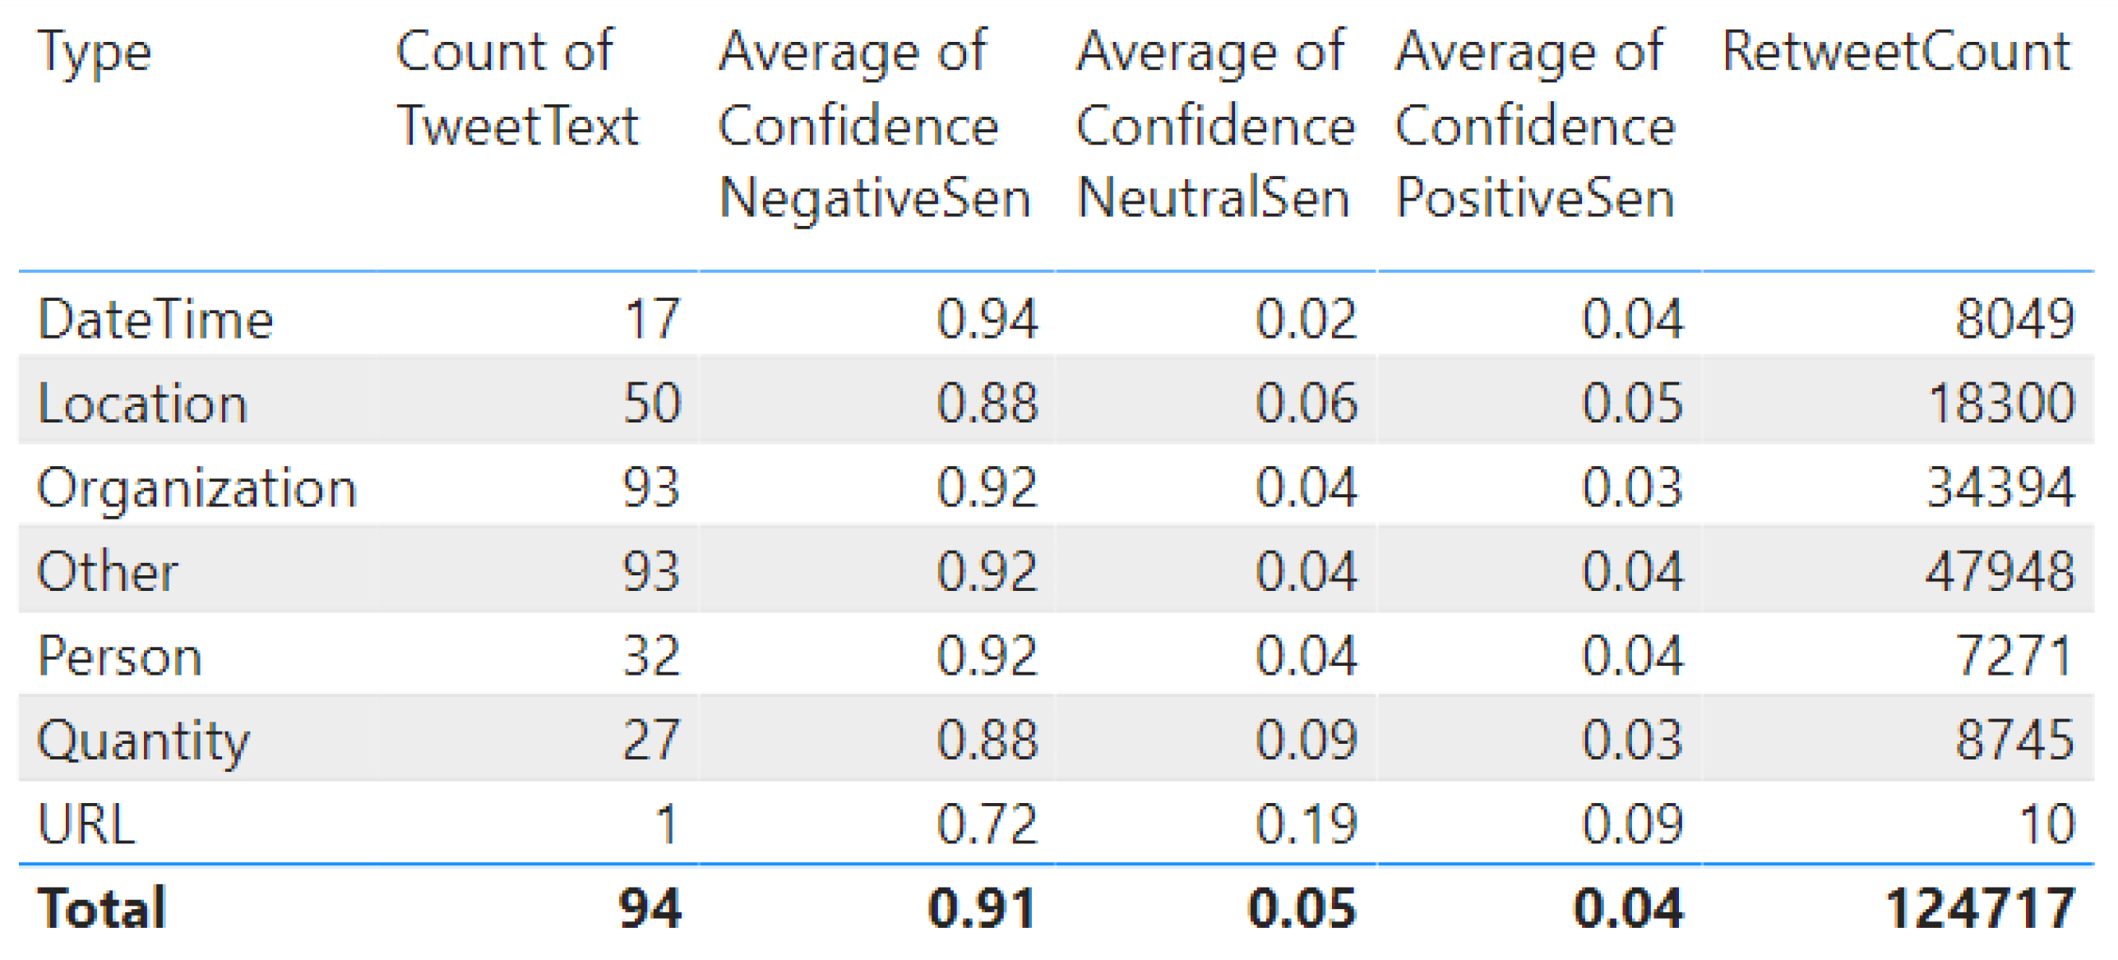Select the DateTime row label
The image size is (2118, 960).
pos(155,319)
